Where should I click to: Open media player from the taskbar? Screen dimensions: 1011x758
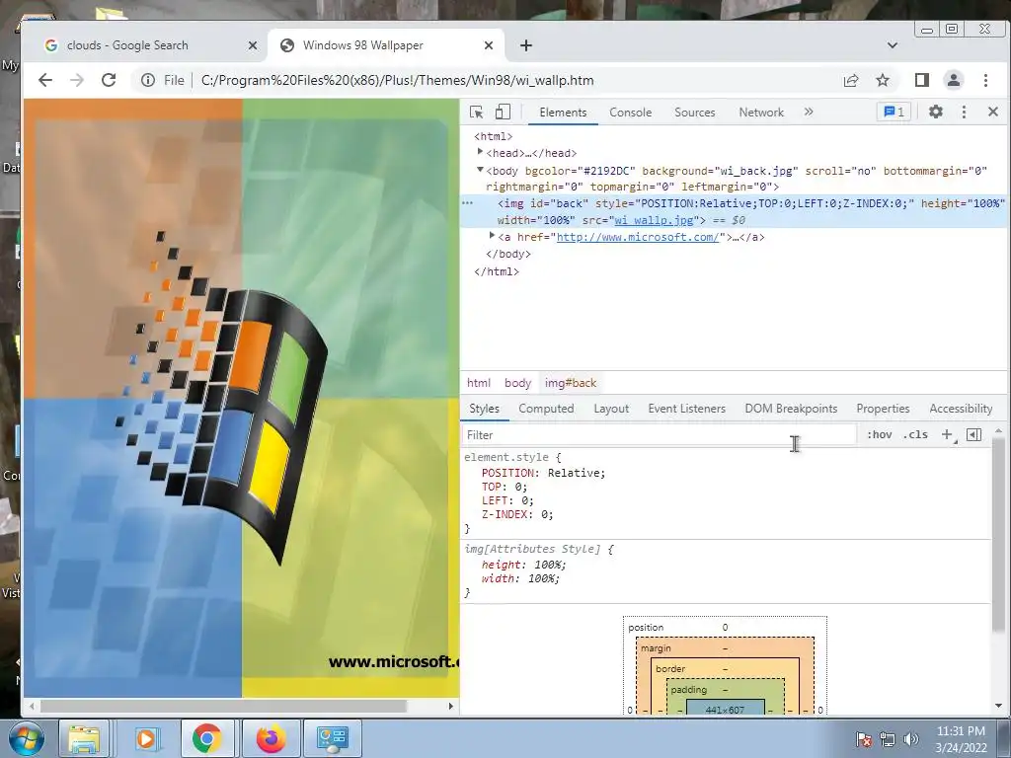tap(146, 738)
